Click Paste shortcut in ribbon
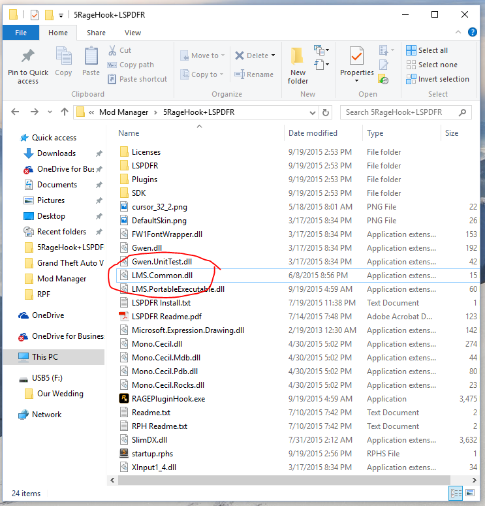The width and height of the screenshot is (485, 506). [x=138, y=79]
